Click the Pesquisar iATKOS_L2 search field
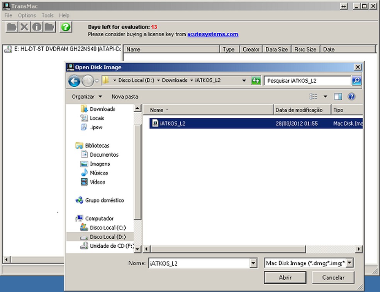Viewport: 380px width, 292px height. (x=307, y=81)
